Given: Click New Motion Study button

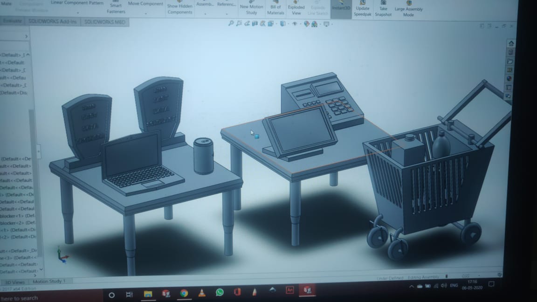Looking at the screenshot, I should pos(251,8).
